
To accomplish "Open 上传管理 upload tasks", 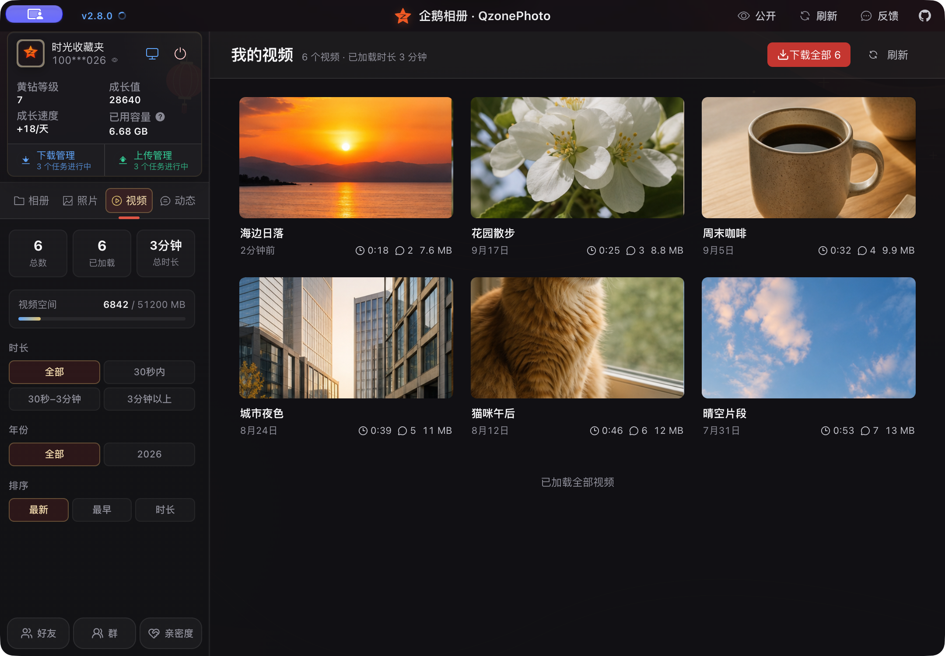I will coord(153,160).
